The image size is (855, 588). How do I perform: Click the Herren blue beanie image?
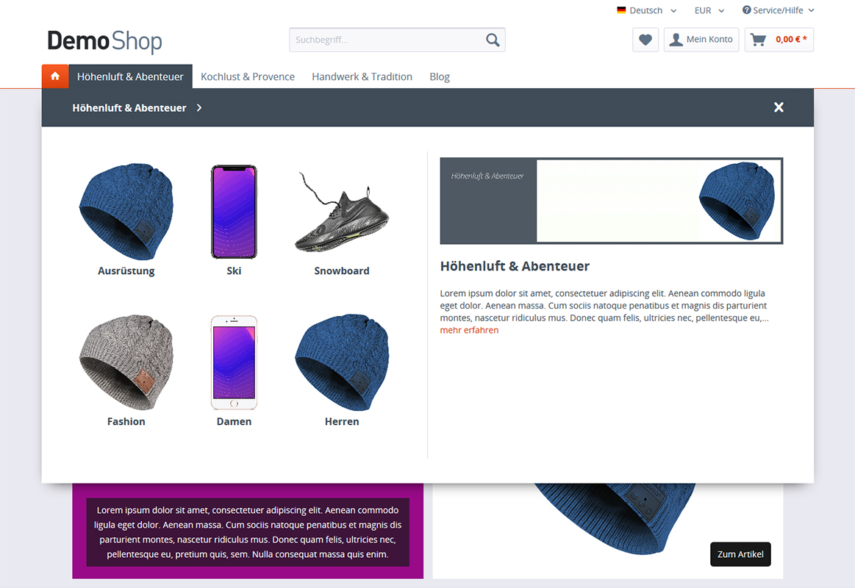(342, 362)
